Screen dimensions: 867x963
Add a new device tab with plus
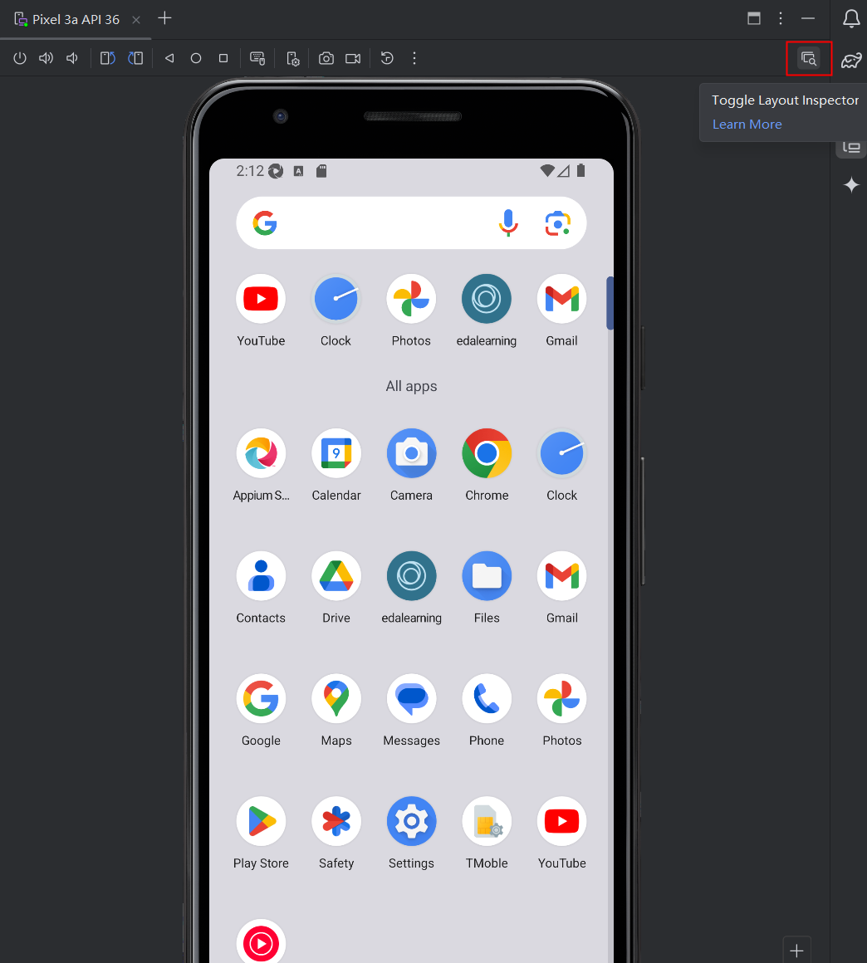tap(164, 18)
